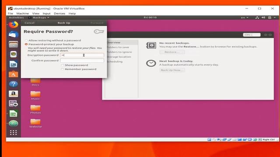Image resolution: width=280 pixels, height=157 pixels.
Task: Click the Right Ctrl host key indicator
Action: coord(269,140)
